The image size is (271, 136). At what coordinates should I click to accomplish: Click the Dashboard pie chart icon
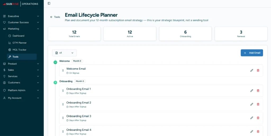pos(10,36)
